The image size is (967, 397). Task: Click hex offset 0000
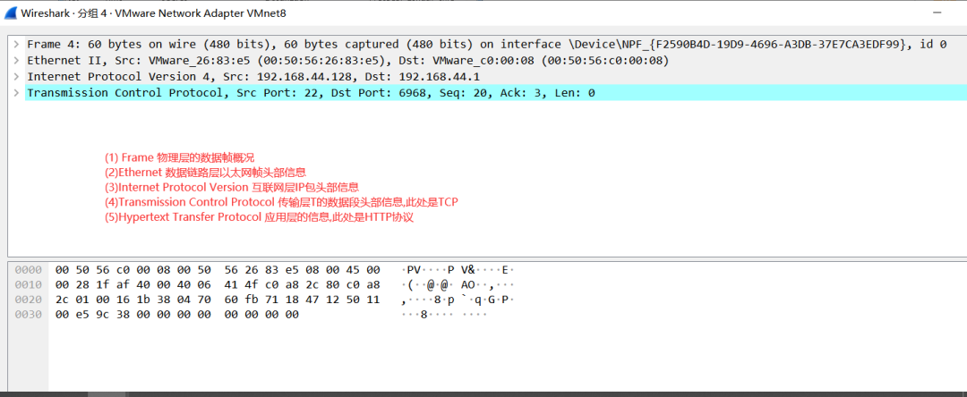coord(29,270)
